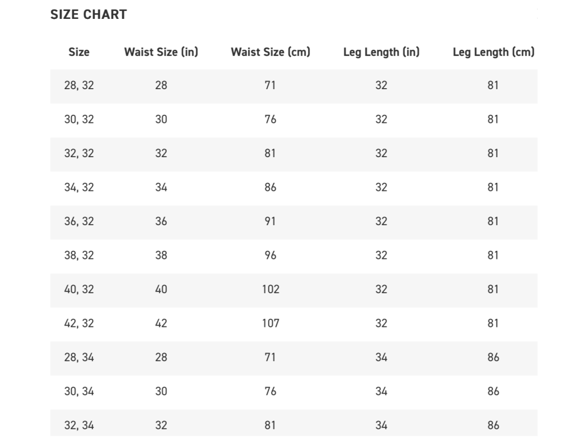Click the 96 cm waist size value
585x439 pixels.
[x=270, y=256]
